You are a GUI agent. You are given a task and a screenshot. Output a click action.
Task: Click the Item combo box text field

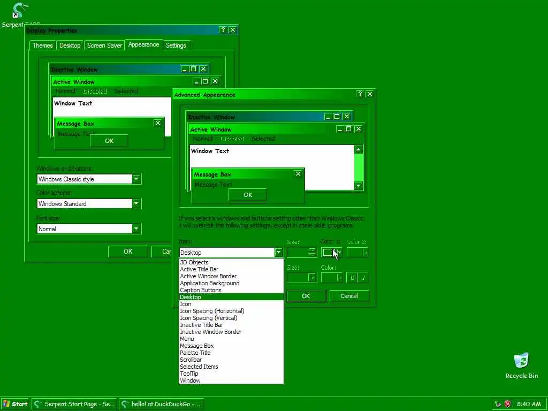pos(227,253)
